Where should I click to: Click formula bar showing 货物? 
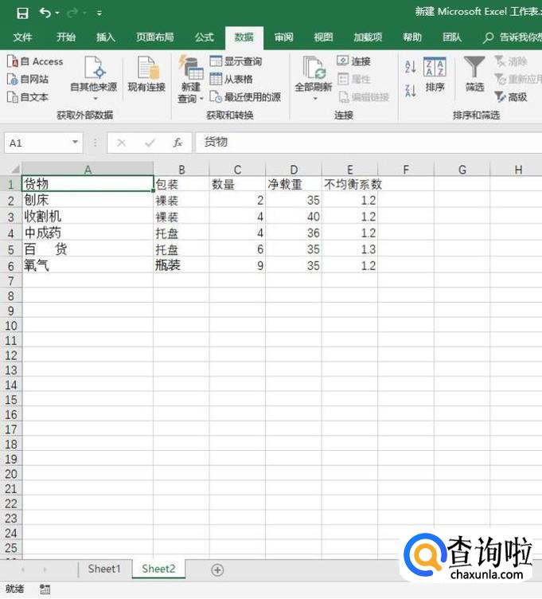tap(368, 143)
